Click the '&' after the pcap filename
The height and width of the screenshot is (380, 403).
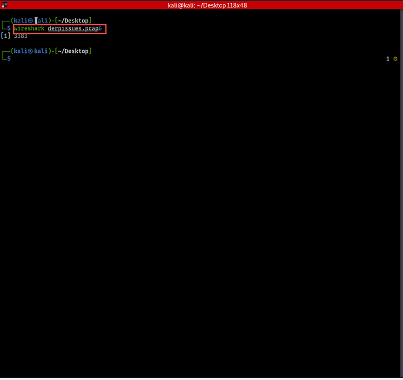coord(101,28)
